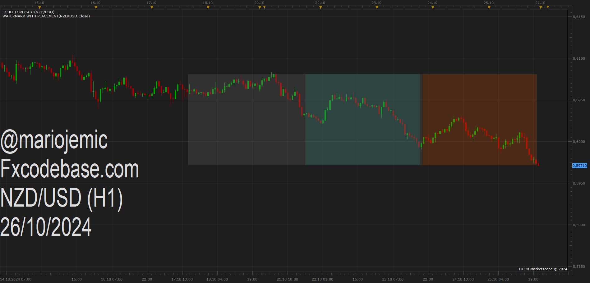The image size is (590, 283).
Task: Click the FXCM Marketscope © 2024 text
Action: (x=543, y=269)
